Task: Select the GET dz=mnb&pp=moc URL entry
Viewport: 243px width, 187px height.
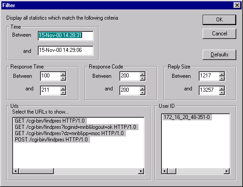Action: [70, 133]
